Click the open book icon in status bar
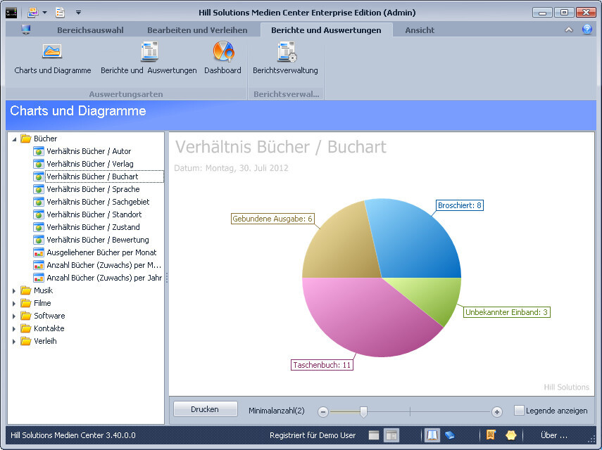The image size is (602, 450). coord(432,435)
